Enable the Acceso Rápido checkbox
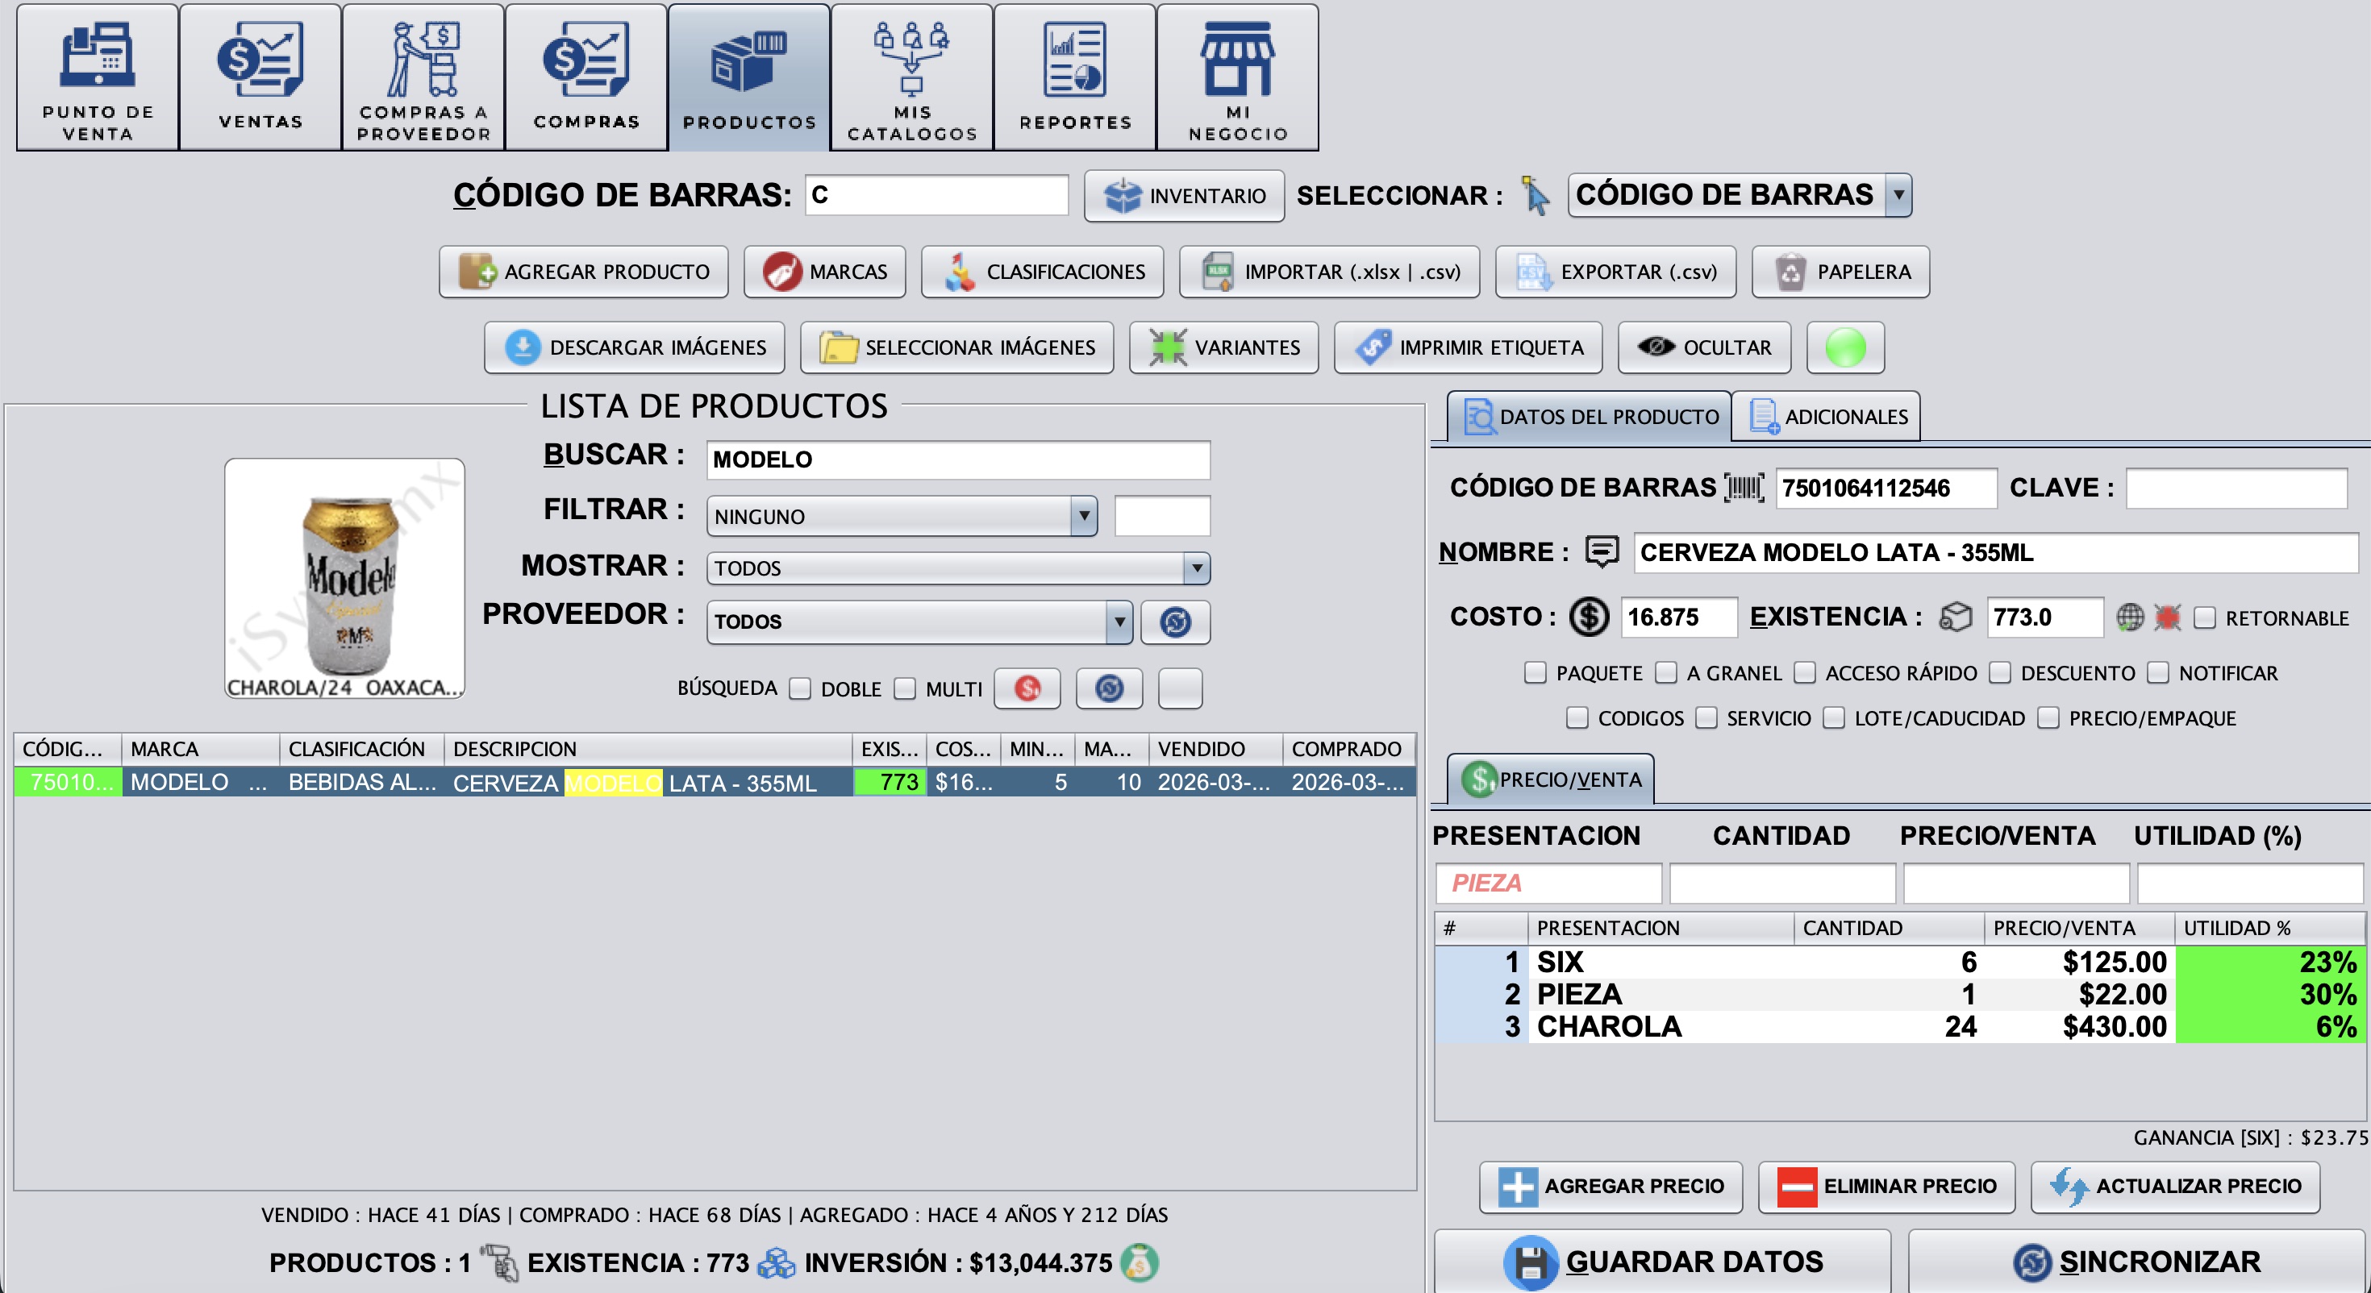The width and height of the screenshot is (2371, 1293). click(1804, 673)
